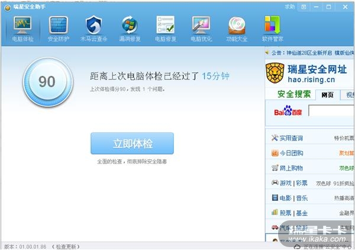Open the 基金 link

pos(302,213)
